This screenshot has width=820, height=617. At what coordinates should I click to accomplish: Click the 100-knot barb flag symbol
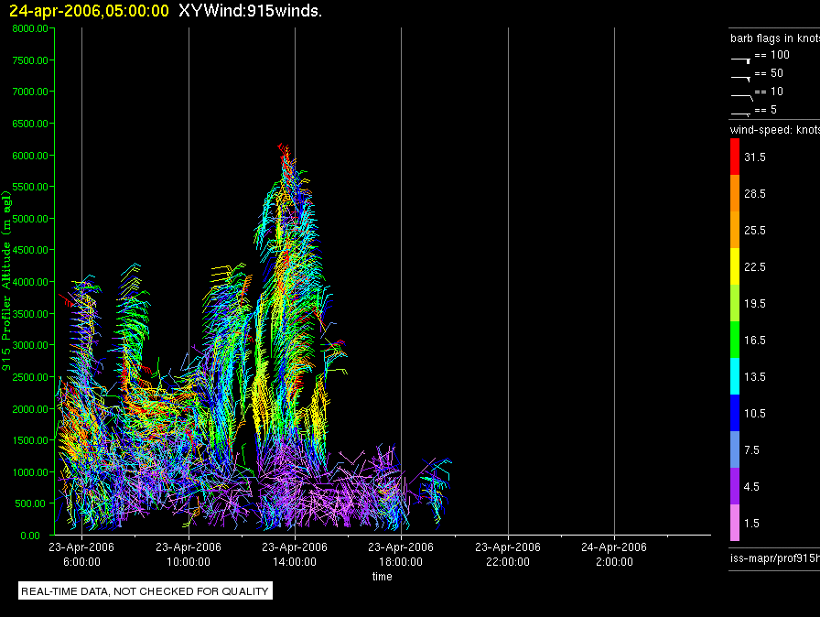[x=740, y=59]
